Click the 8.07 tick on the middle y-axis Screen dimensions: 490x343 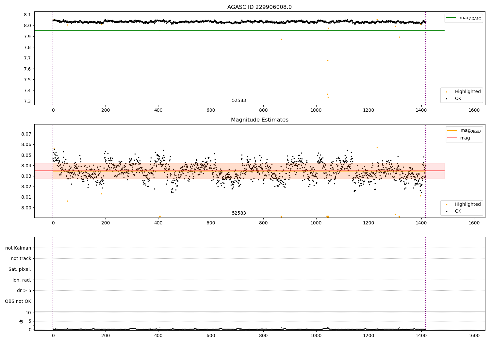(26, 134)
